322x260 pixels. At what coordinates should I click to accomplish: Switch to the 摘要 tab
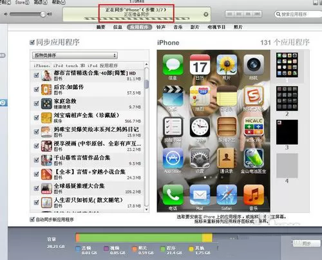point(100,27)
